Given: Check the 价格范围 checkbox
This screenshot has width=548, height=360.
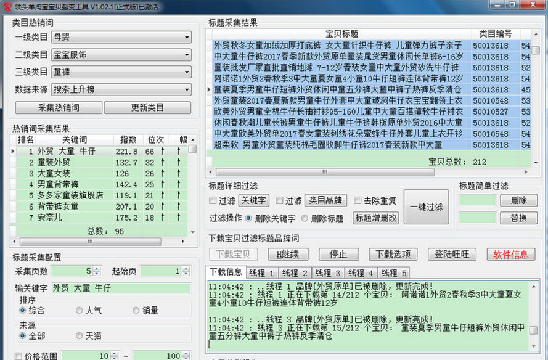Looking at the screenshot, I should point(18,356).
